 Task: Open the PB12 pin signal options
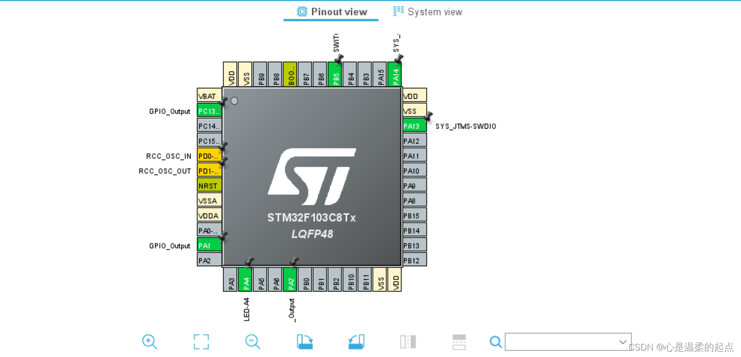[x=414, y=259]
